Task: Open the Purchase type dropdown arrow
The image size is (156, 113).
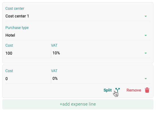Action: click(x=146, y=35)
